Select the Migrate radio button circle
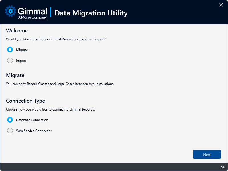This screenshot has width=228, height=171. 10,50
